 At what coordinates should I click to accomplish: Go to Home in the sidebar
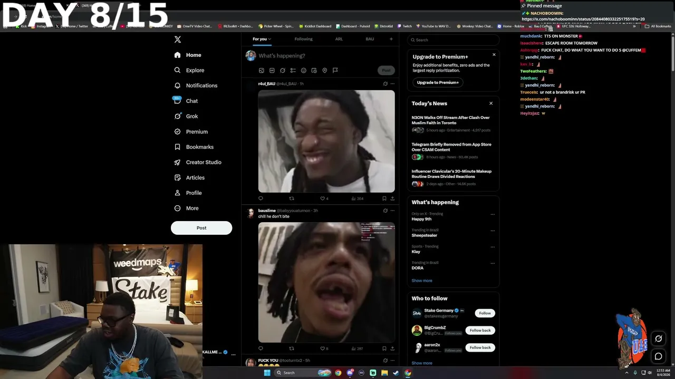(x=188, y=55)
